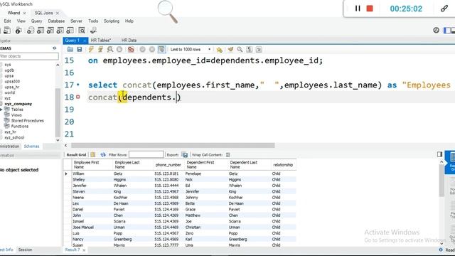The width and height of the screenshot is (455, 256).
Task: Expand the Tables node under xyz_company
Action: coord(1,110)
